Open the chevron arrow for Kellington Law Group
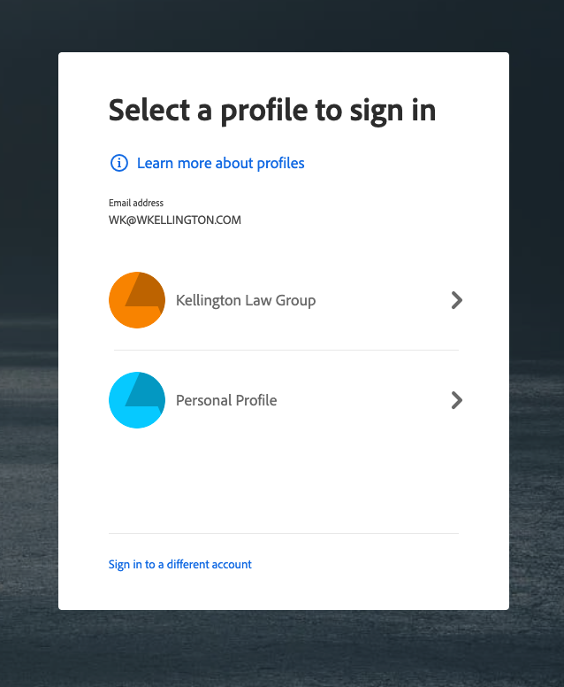 (456, 300)
